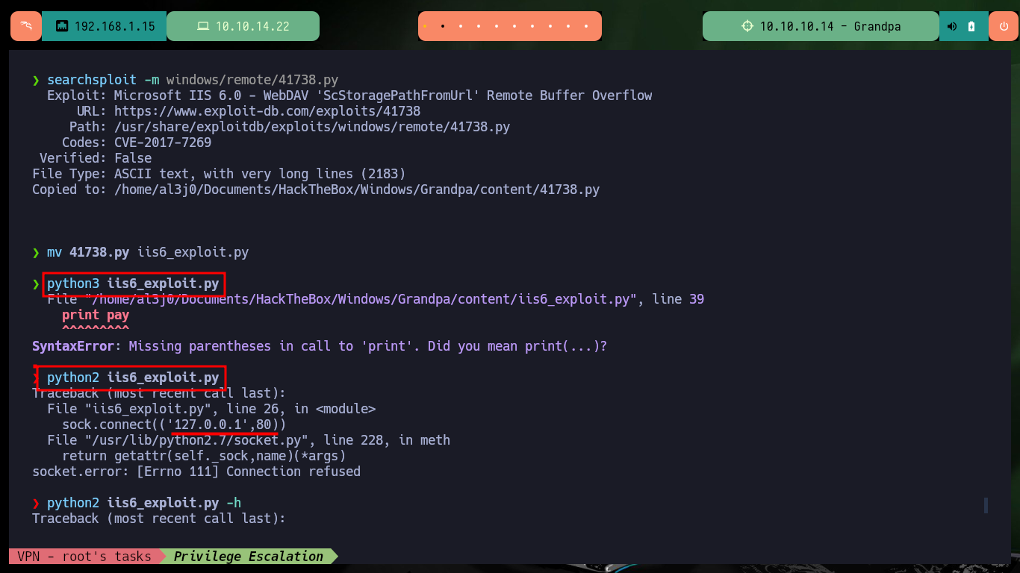Click 'File "iis6_exploit.py", line 26' traceback line

coord(211,409)
